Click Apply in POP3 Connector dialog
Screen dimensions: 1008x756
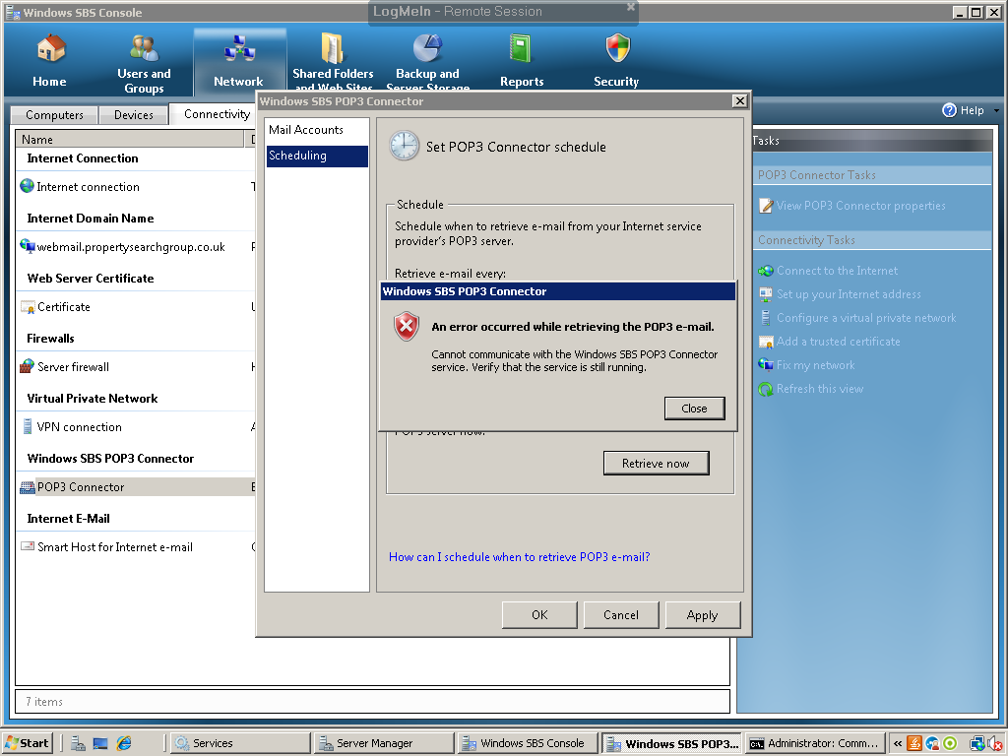pyautogui.click(x=702, y=615)
